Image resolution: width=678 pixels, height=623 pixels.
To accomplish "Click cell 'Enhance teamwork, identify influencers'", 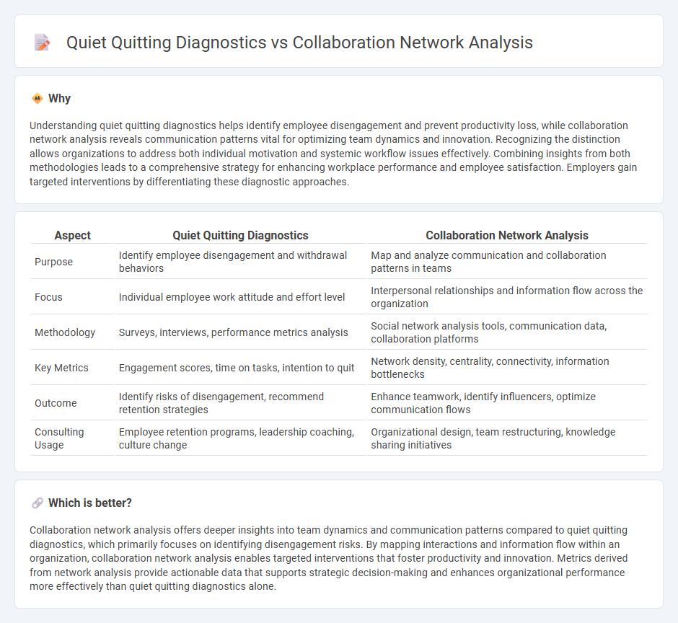I will tap(507, 403).
